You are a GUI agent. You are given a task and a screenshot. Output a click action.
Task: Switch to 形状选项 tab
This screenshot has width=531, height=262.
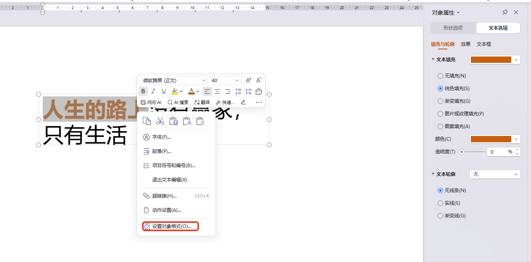[453, 28]
